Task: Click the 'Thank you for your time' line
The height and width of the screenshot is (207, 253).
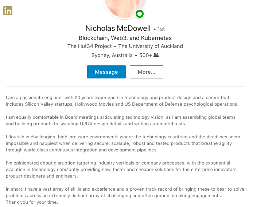Action: 32,202
